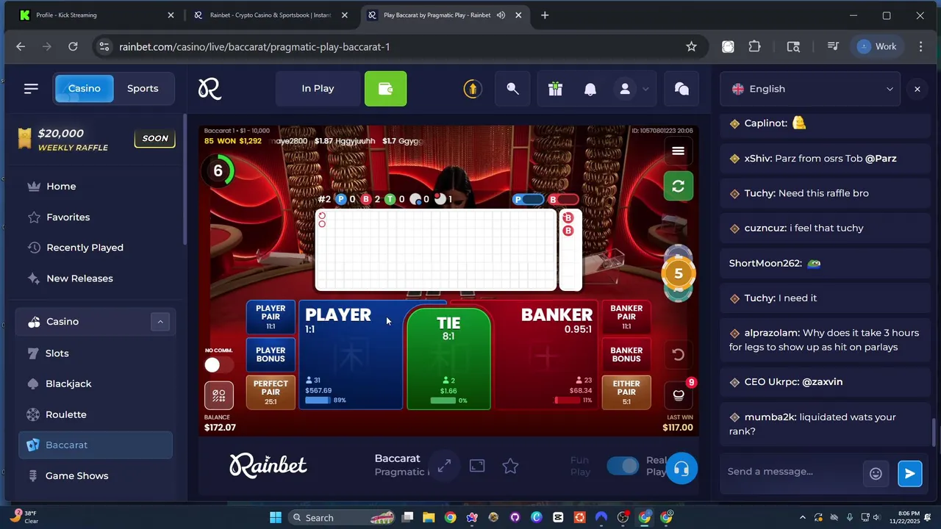
Task: Click the $20,000 Weekly Raffle banner
Action: click(x=96, y=139)
